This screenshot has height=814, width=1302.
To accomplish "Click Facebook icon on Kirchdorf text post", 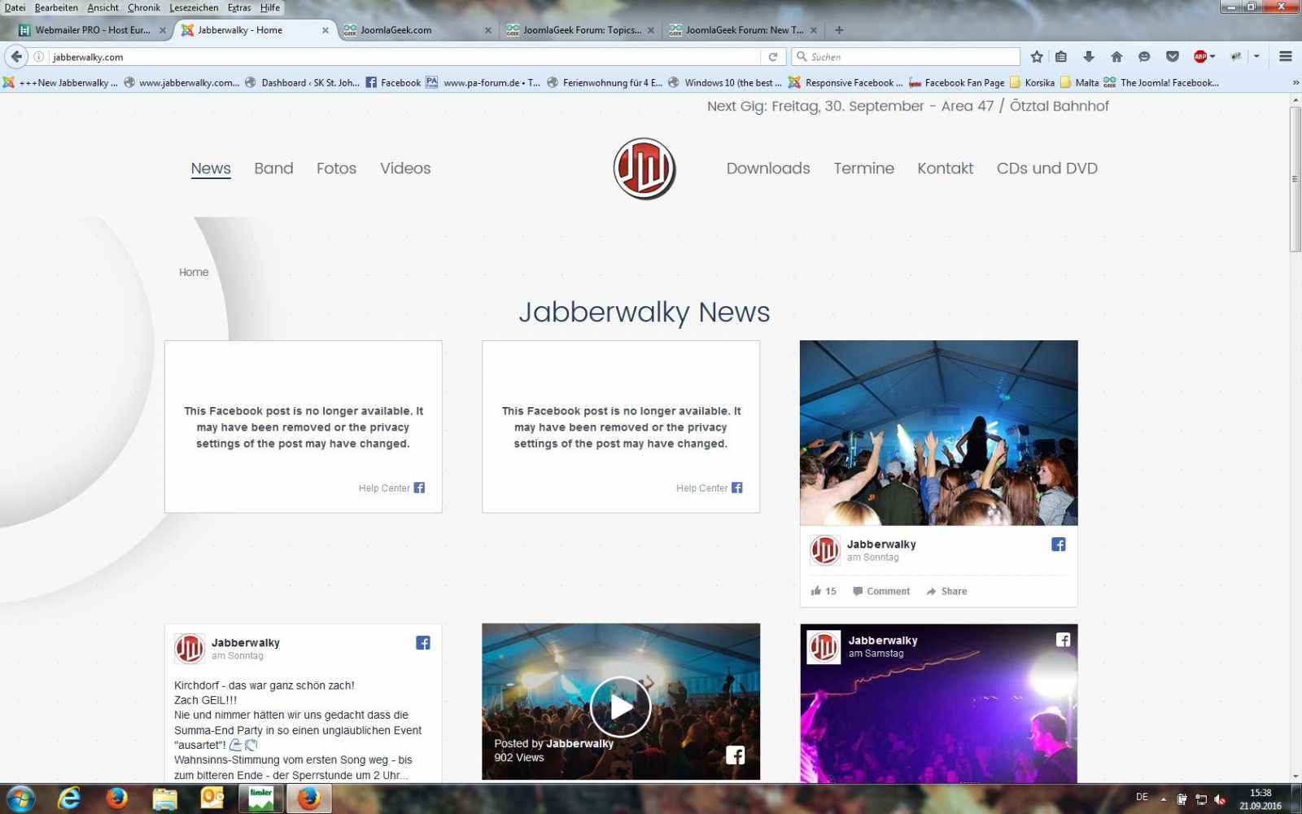I will point(423,643).
